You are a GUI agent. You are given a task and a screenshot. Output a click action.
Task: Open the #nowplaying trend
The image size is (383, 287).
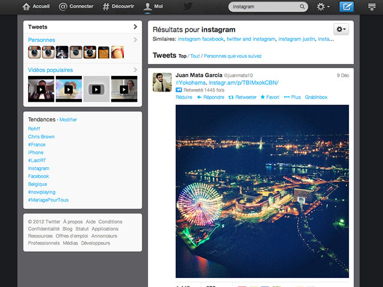[x=42, y=192]
